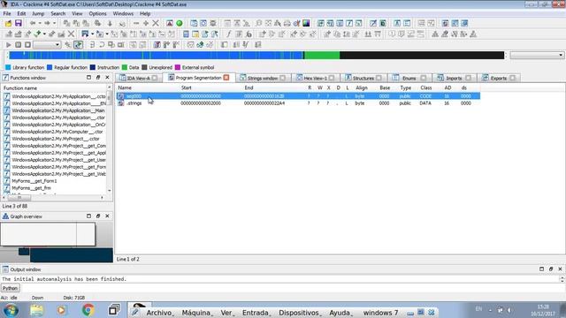
Task: Click the debugger play button
Action: click(x=8, y=45)
